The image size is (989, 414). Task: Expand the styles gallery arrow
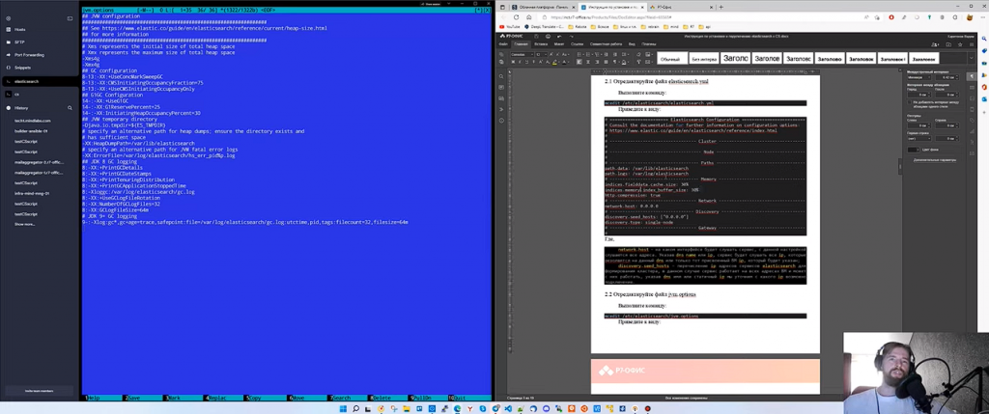(972, 58)
